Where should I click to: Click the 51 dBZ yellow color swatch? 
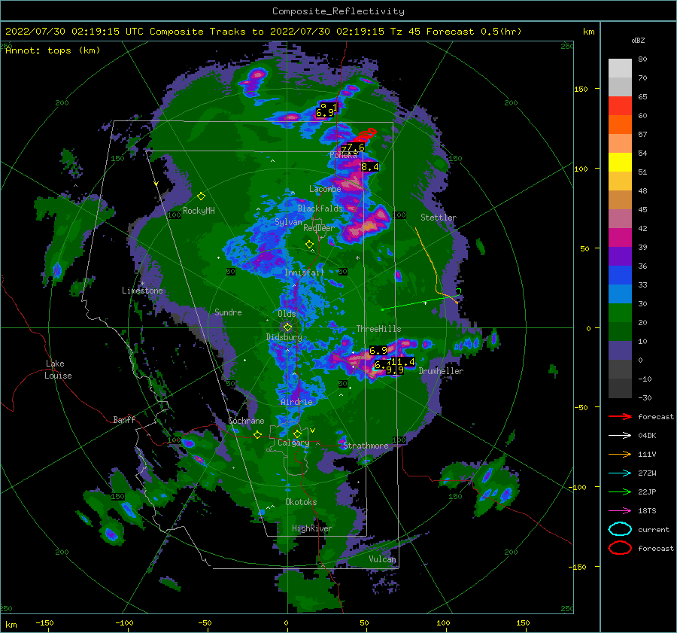pos(620,162)
